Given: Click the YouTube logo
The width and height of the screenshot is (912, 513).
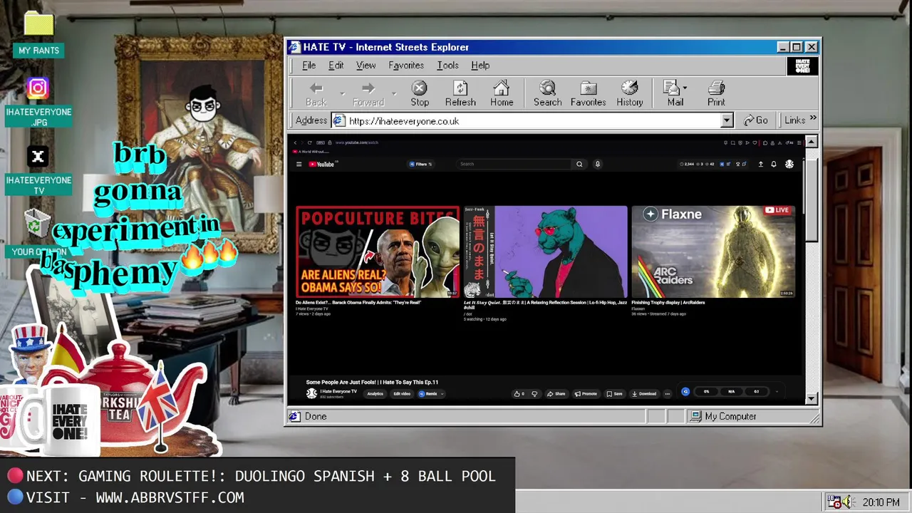Looking at the screenshot, I should pos(323,165).
